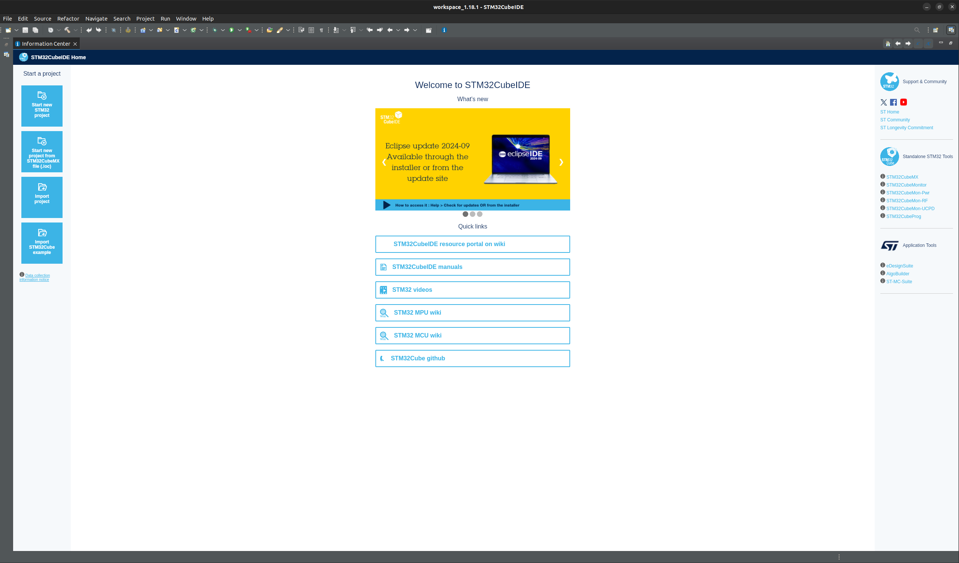
Task: Open the Refactor menu
Action: point(68,19)
